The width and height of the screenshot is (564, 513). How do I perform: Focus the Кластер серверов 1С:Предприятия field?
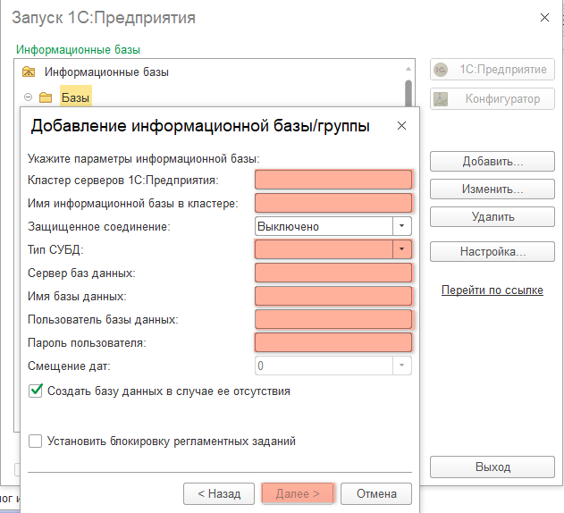pyautogui.click(x=333, y=180)
